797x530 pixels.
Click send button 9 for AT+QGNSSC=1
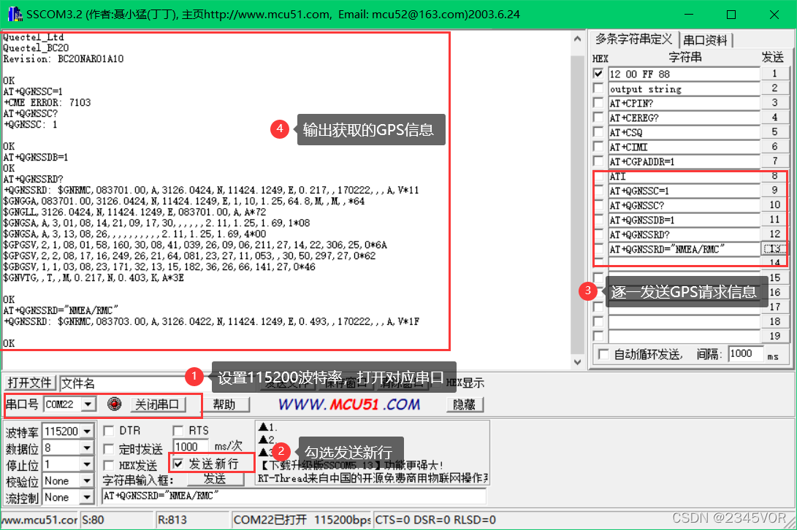[x=774, y=190]
